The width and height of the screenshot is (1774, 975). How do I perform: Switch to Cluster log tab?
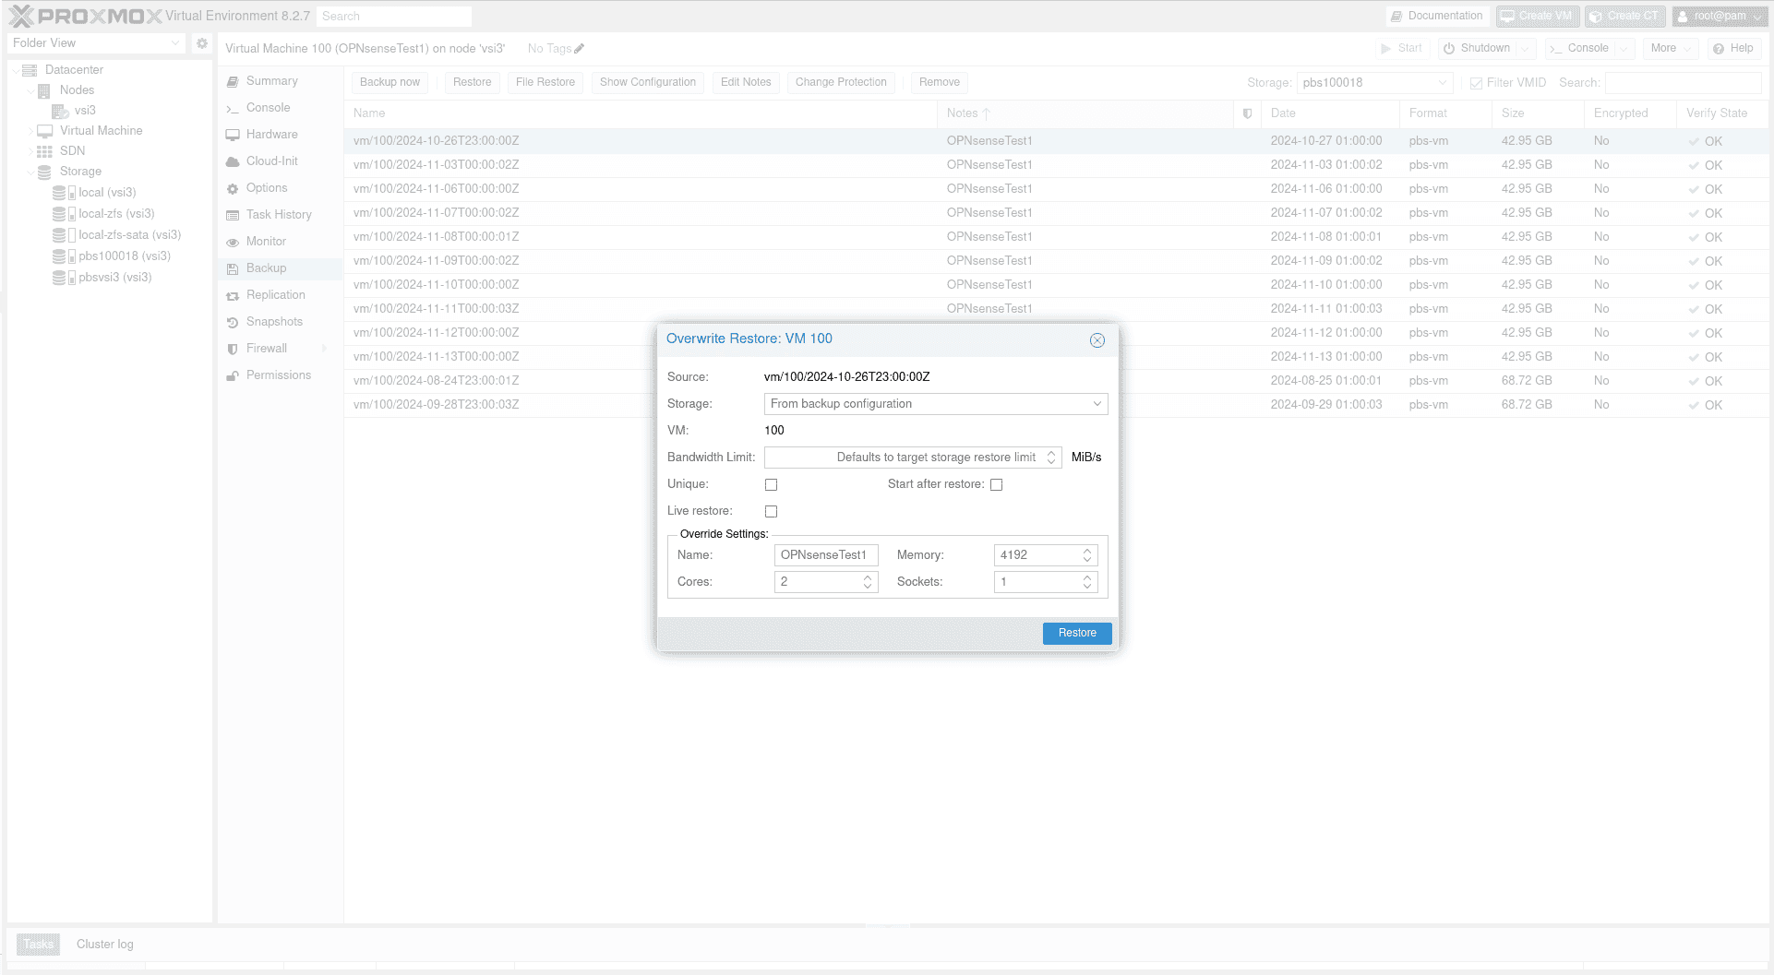tap(104, 944)
